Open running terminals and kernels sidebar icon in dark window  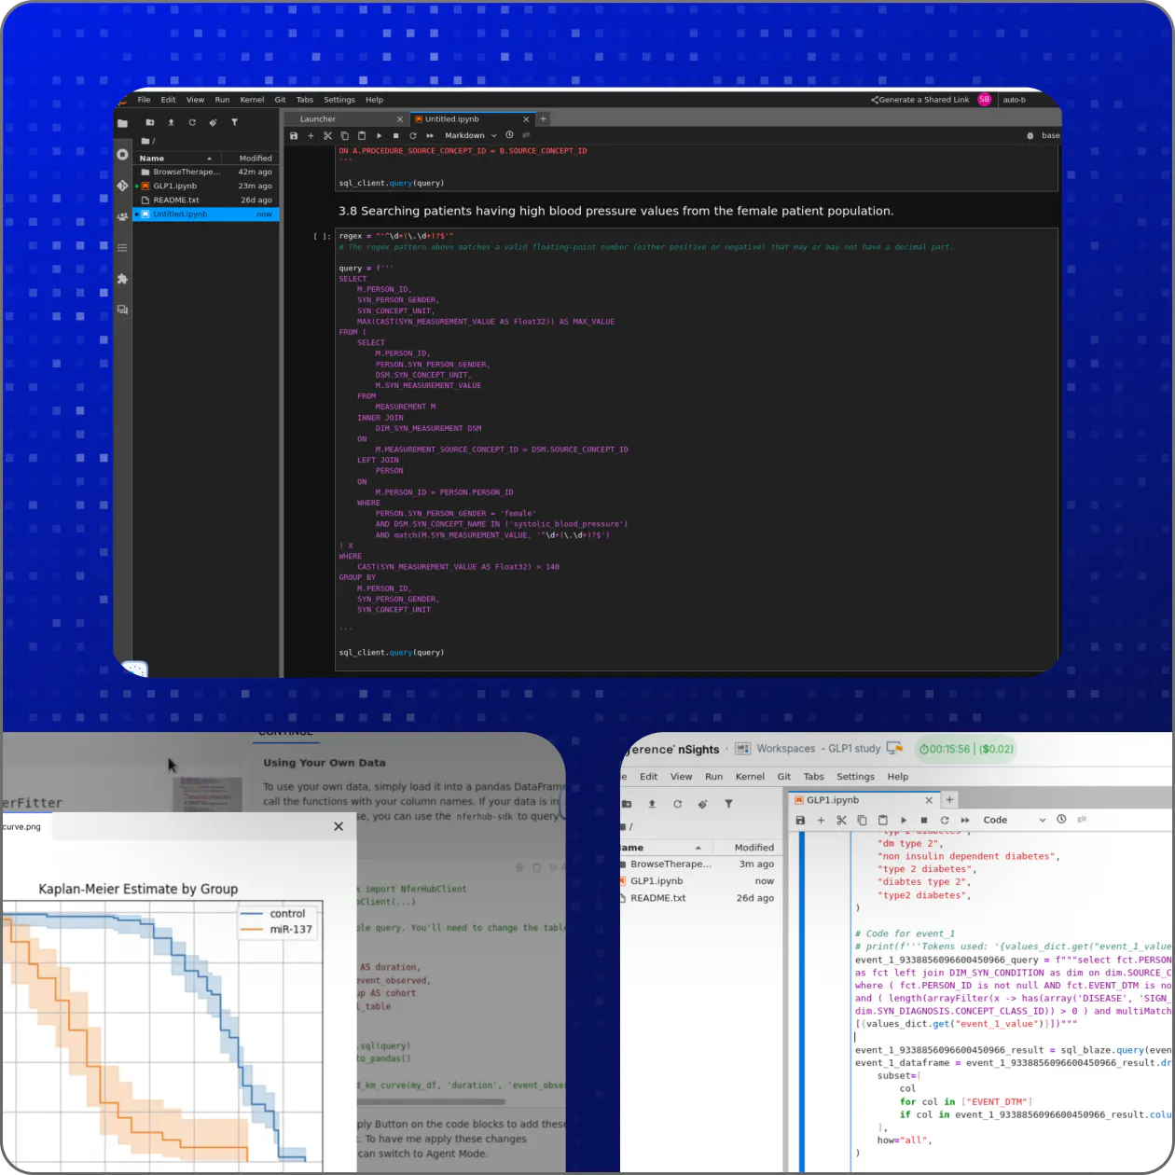pyautogui.click(x=122, y=154)
